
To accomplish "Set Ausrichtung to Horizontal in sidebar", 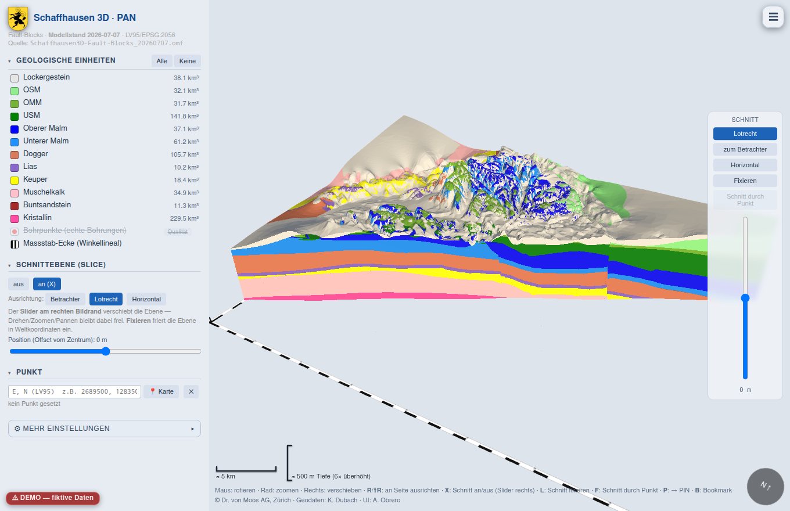I will (x=146, y=299).
